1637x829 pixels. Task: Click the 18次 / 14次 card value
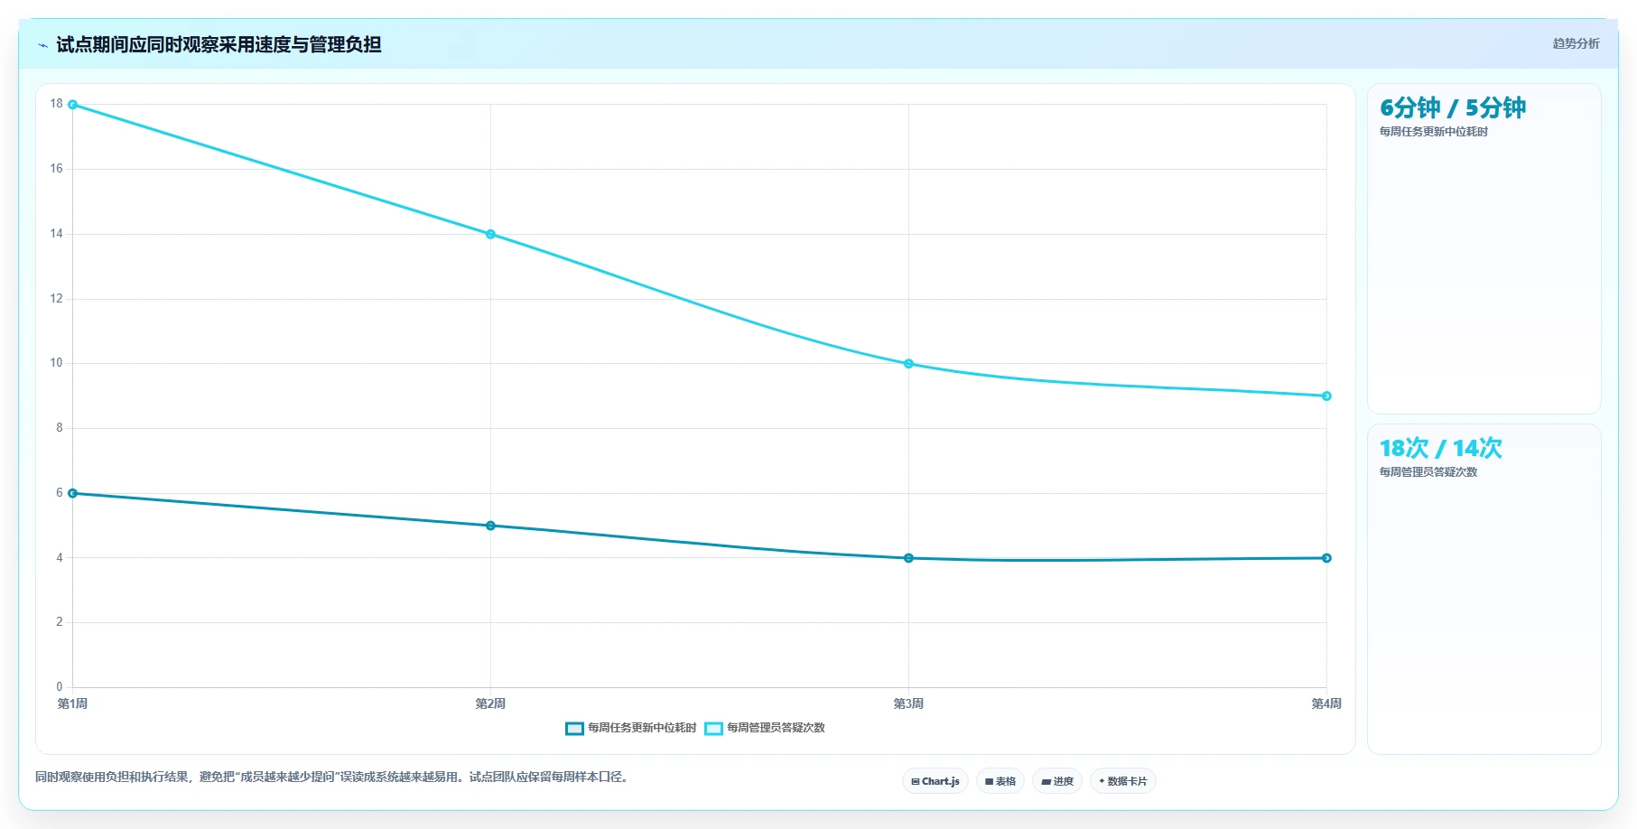[x=1440, y=449]
